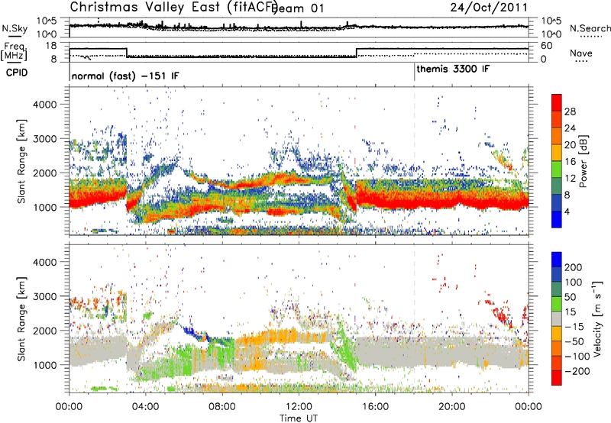Click '2000' tick in the velocity panel
The width and height of the screenshot is (611, 423).
pos(44,331)
